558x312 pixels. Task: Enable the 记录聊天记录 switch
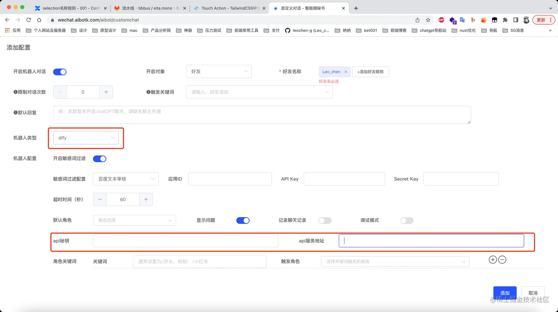[325, 220]
